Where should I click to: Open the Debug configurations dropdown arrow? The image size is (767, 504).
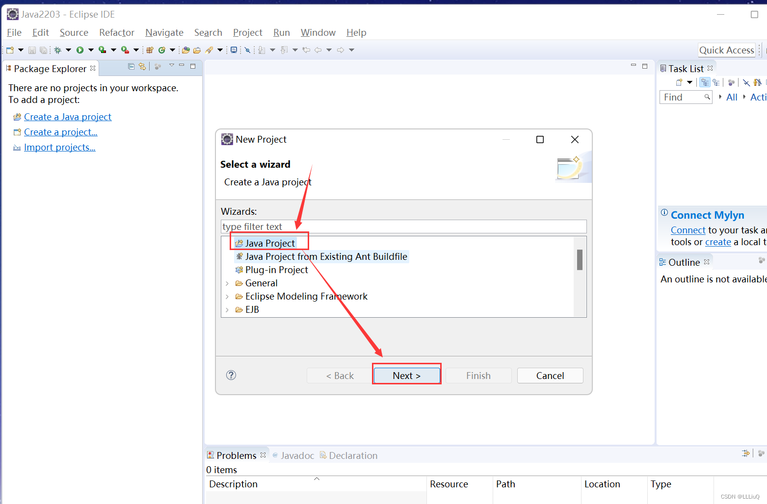coord(68,50)
